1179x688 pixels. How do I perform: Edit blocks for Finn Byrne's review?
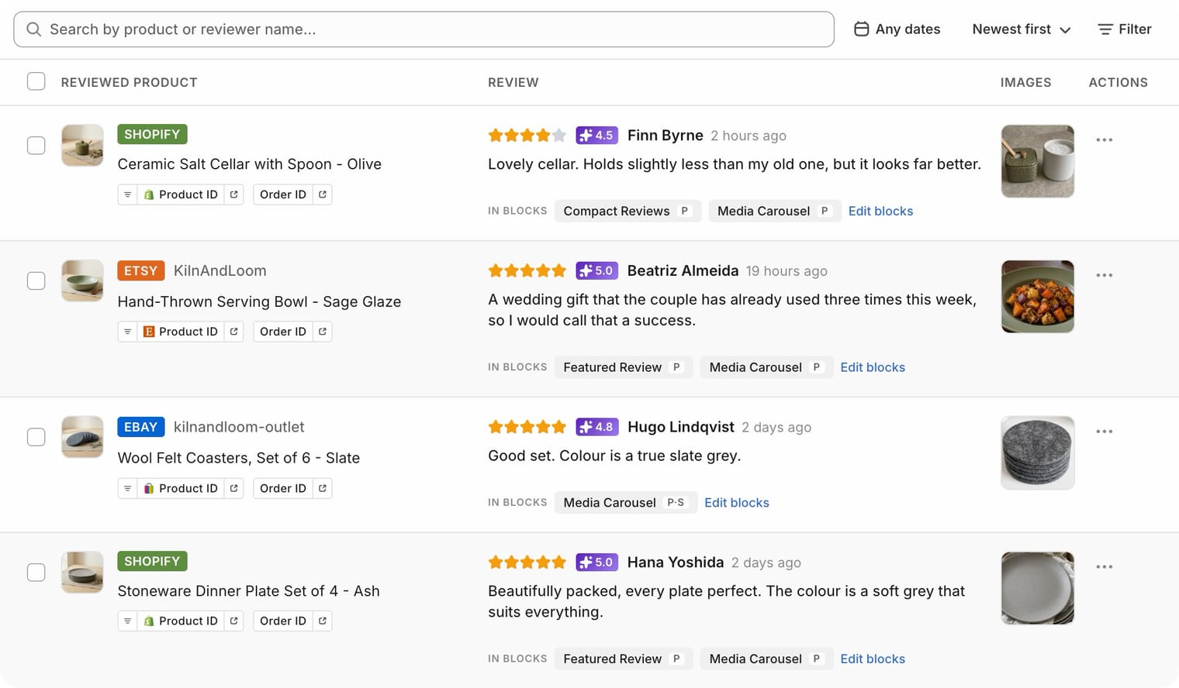(x=880, y=211)
